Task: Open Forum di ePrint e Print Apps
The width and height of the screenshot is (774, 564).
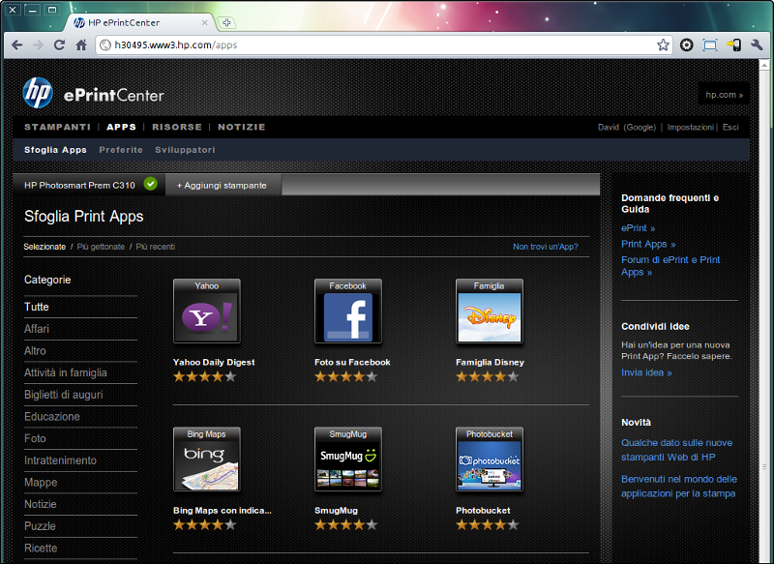Action: (670, 265)
